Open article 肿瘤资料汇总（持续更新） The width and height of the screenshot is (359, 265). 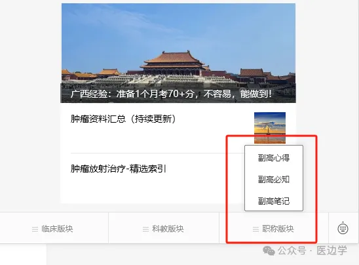pyautogui.click(x=123, y=119)
